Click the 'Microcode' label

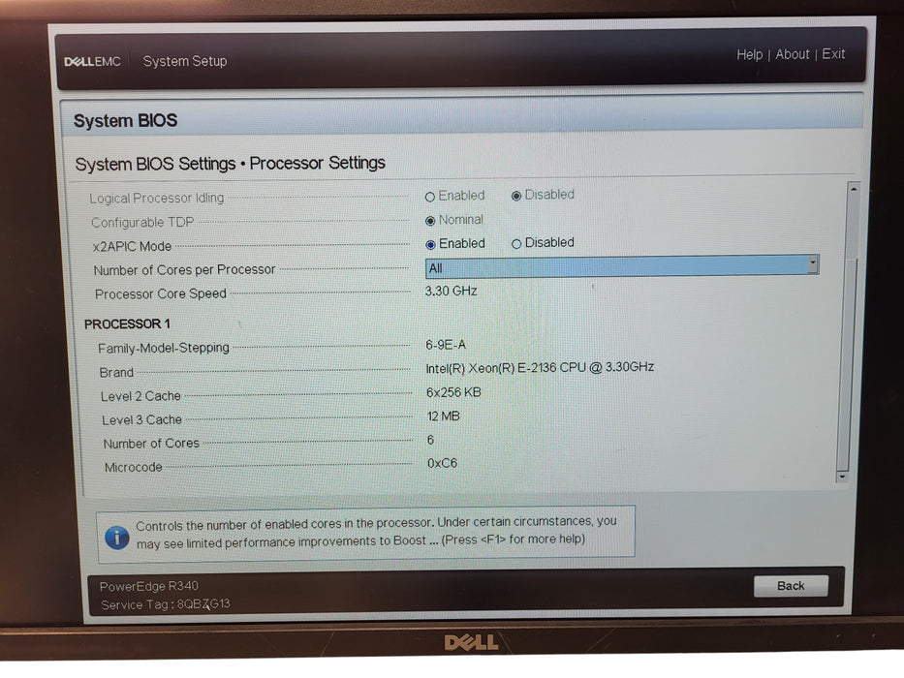(133, 468)
